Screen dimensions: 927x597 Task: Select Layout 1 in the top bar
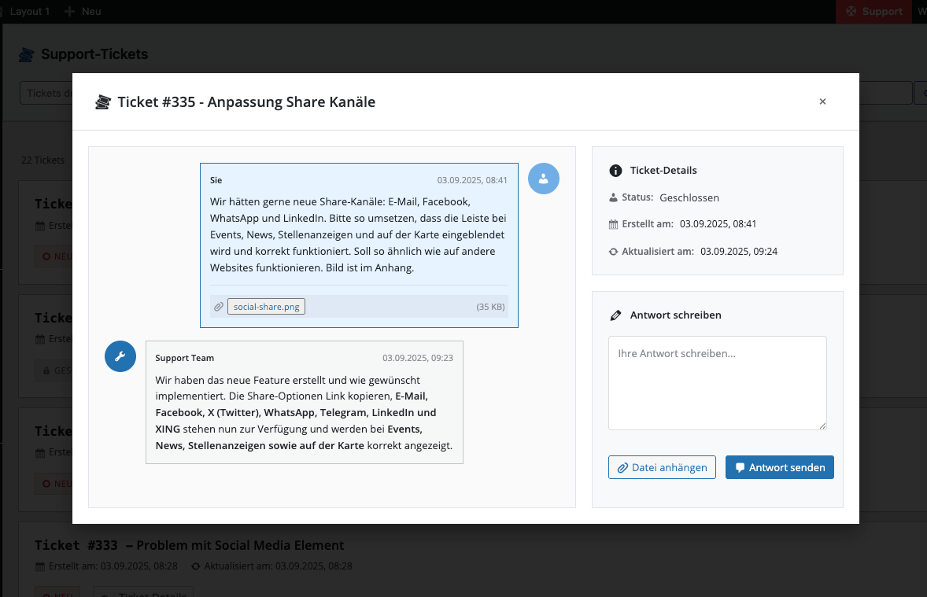pos(29,11)
